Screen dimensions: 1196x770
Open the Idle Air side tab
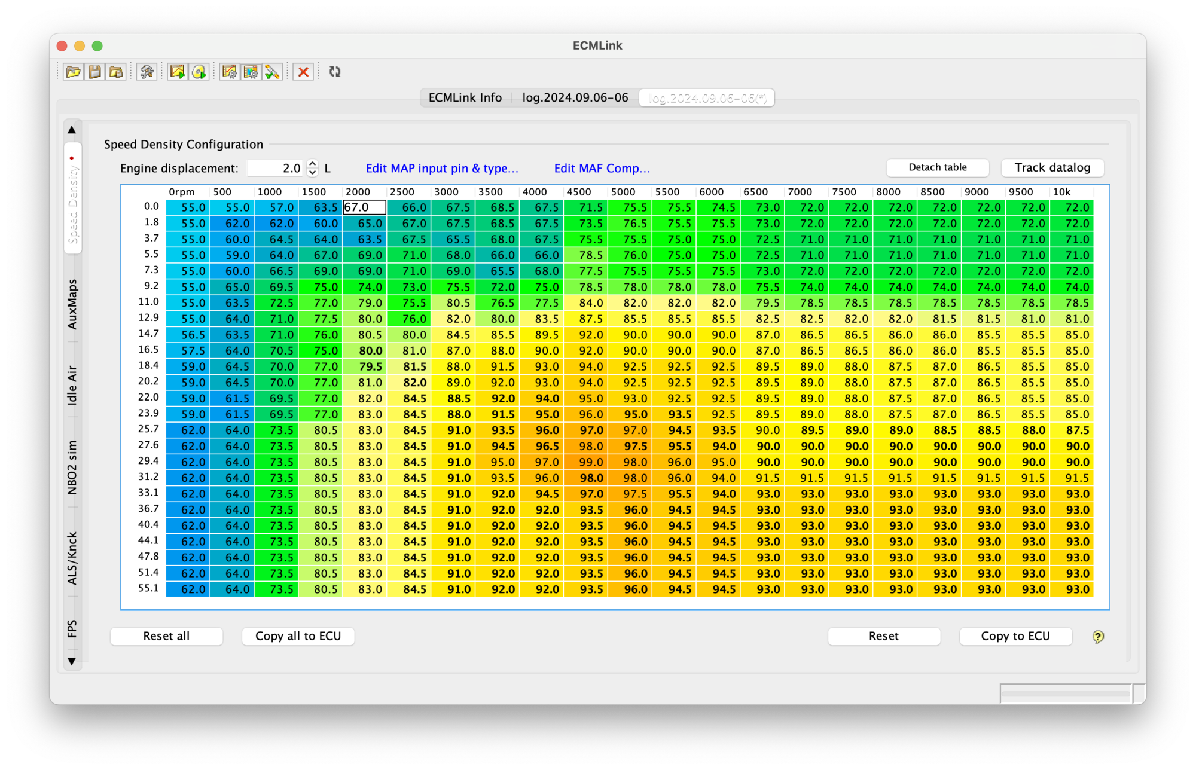click(x=72, y=386)
